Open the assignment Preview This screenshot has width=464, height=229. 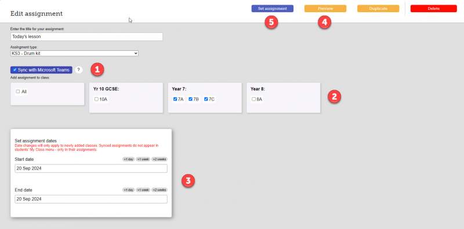[325, 9]
